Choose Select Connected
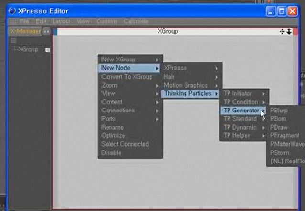 click(130, 144)
